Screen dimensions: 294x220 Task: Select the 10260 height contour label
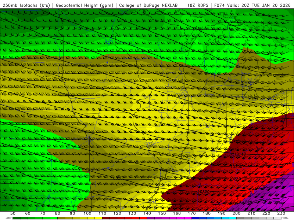pos(235,179)
